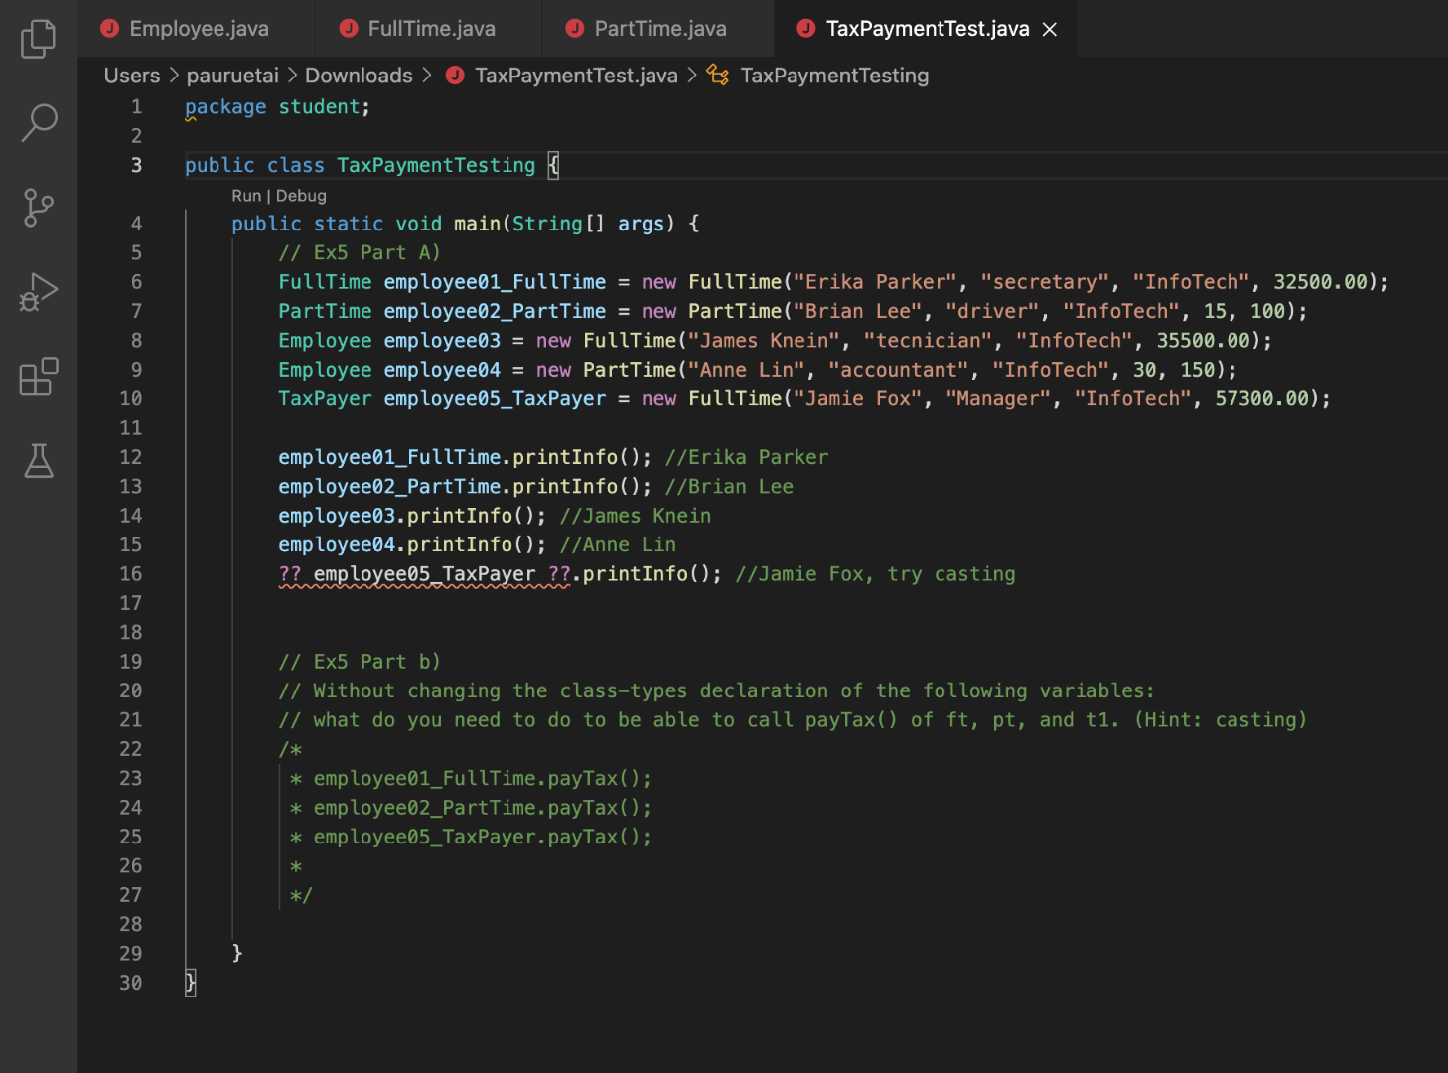Switch to the PartTime.java tab
1448x1073 pixels.
point(658,29)
